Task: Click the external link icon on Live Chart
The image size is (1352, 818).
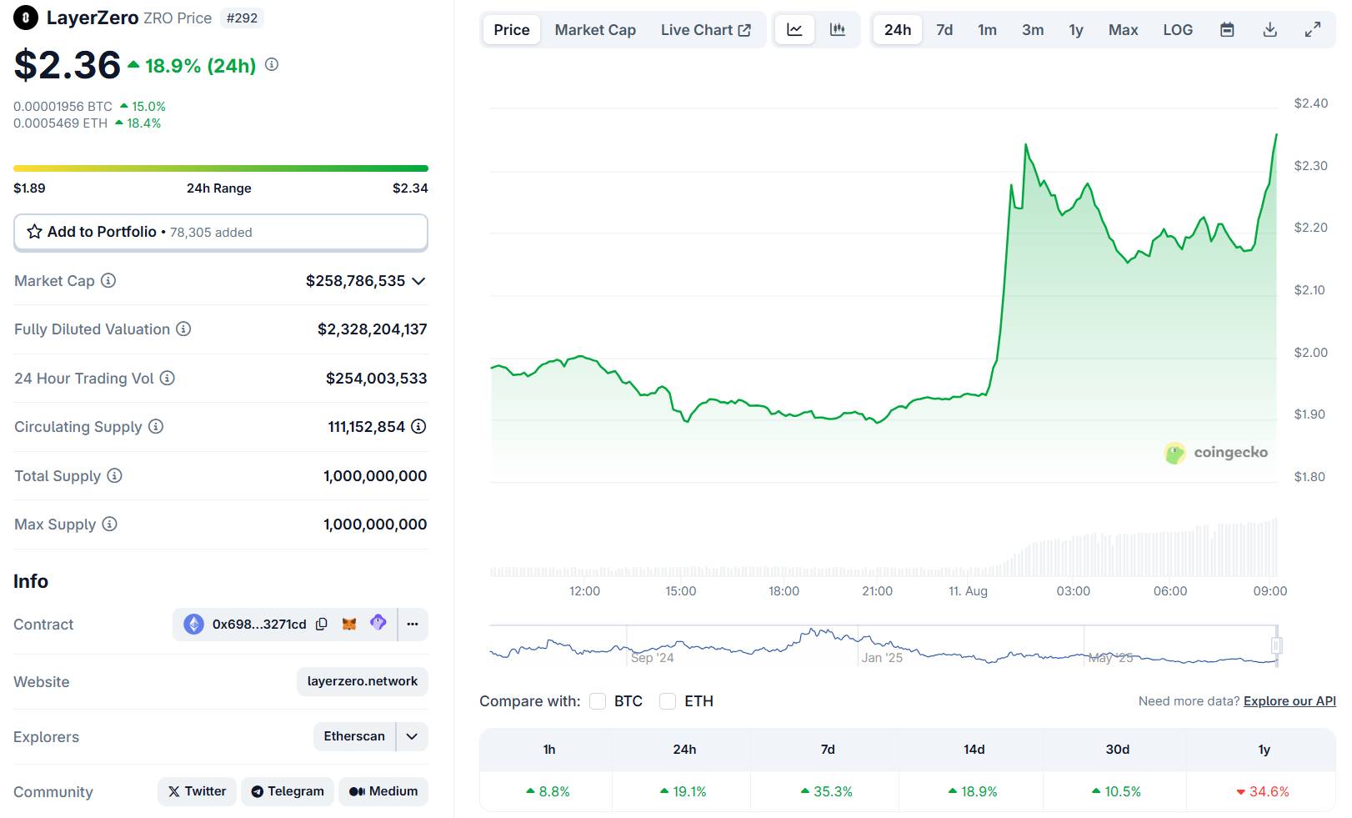Action: point(744,30)
